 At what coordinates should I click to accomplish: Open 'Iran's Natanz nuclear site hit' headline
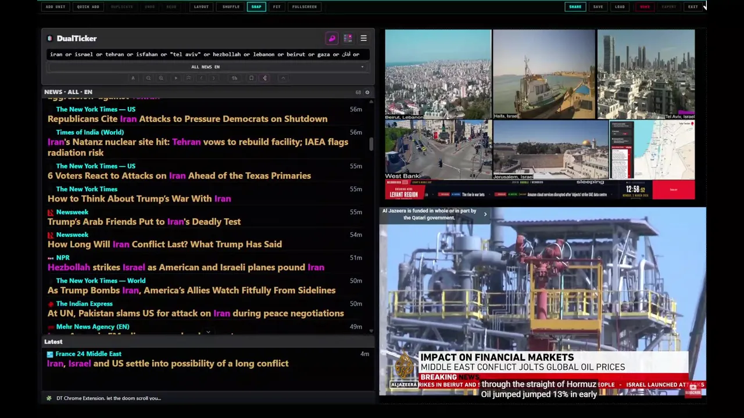[198, 147]
